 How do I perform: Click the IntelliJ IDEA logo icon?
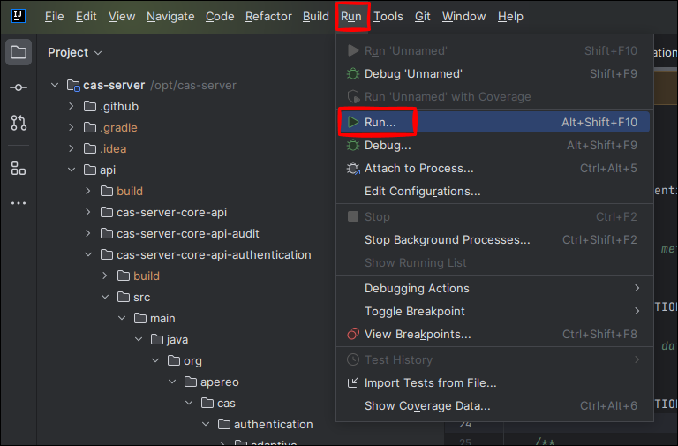(x=18, y=16)
